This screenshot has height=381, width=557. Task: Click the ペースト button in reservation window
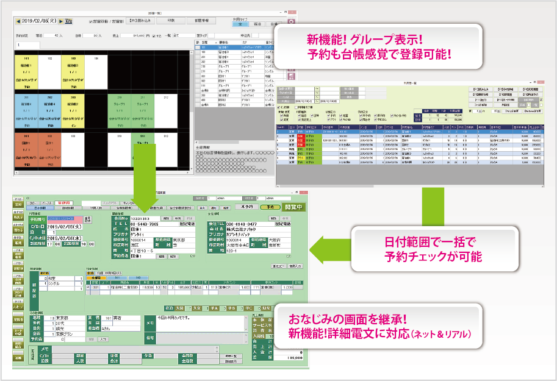tap(46, 203)
